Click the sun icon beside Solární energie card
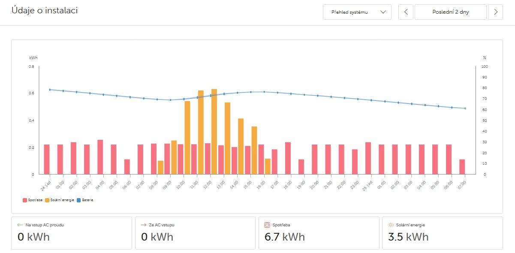 pyautogui.click(x=390, y=225)
